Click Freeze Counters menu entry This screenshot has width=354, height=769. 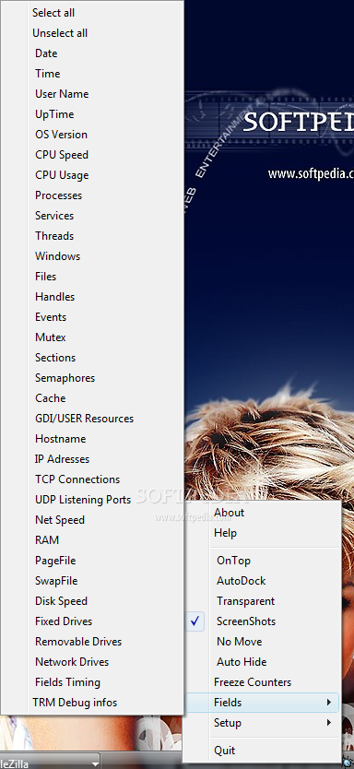click(263, 681)
